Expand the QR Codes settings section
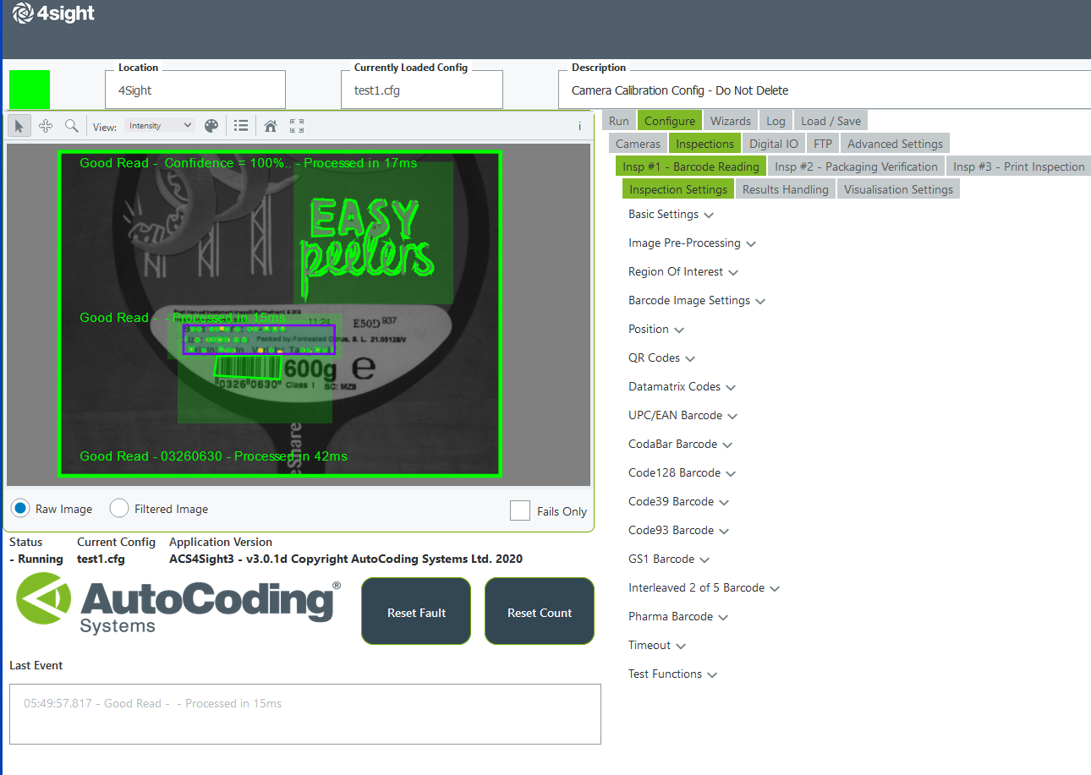 point(661,357)
